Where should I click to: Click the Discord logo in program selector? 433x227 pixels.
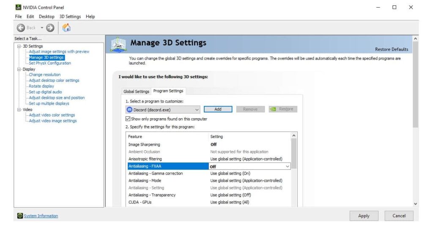coord(129,110)
